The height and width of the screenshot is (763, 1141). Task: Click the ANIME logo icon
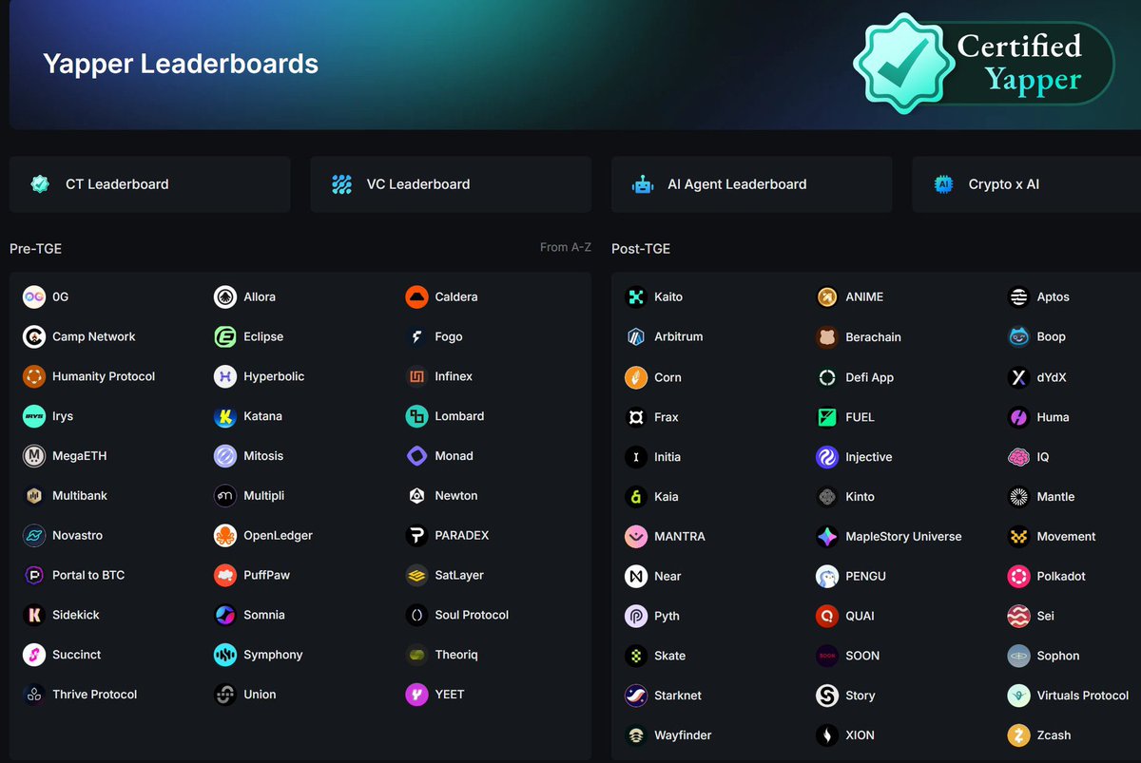tap(827, 297)
